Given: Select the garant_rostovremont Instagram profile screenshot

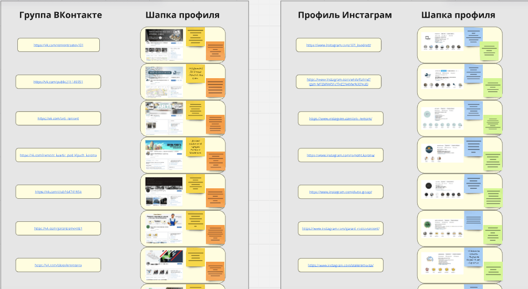Looking at the screenshot, I should (x=442, y=228).
